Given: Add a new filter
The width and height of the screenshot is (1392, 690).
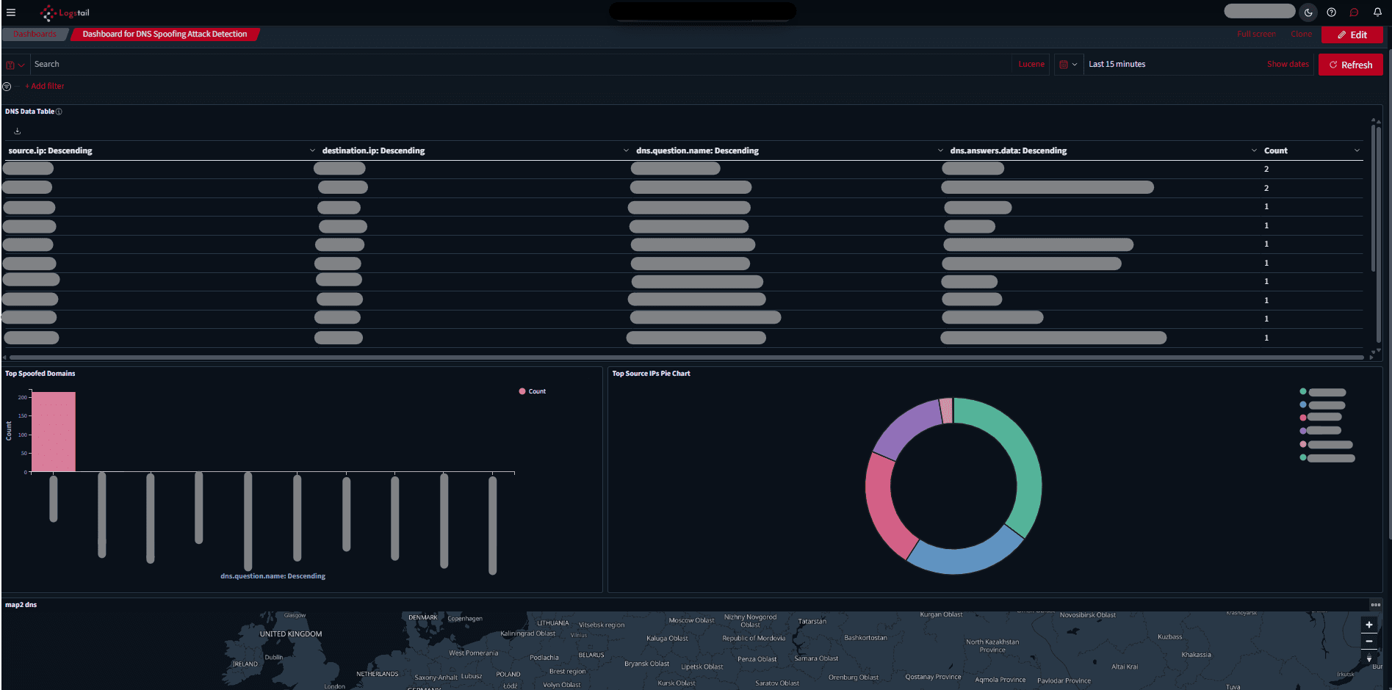Looking at the screenshot, I should [45, 87].
